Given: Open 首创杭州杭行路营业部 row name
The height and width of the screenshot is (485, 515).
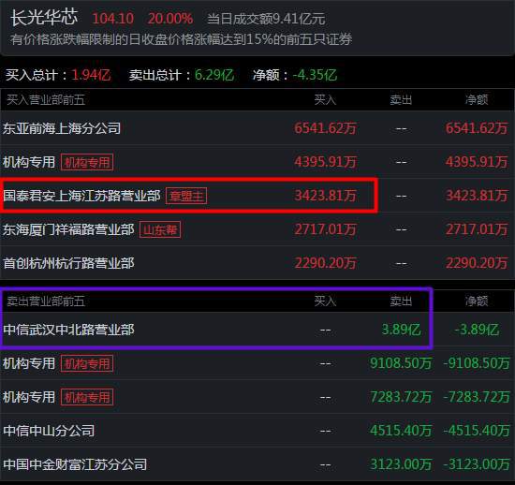Looking at the screenshot, I should 68,263.
